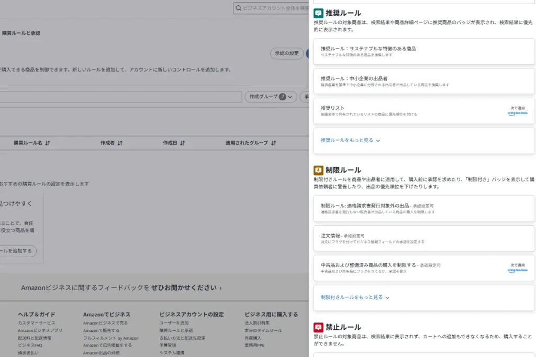Viewport: 536px width, 357px height.
Task: Click the 作成者 column header
Action: [x=108, y=143]
